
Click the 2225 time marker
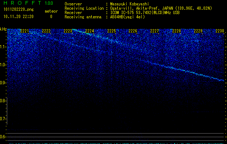pos(111,31)
